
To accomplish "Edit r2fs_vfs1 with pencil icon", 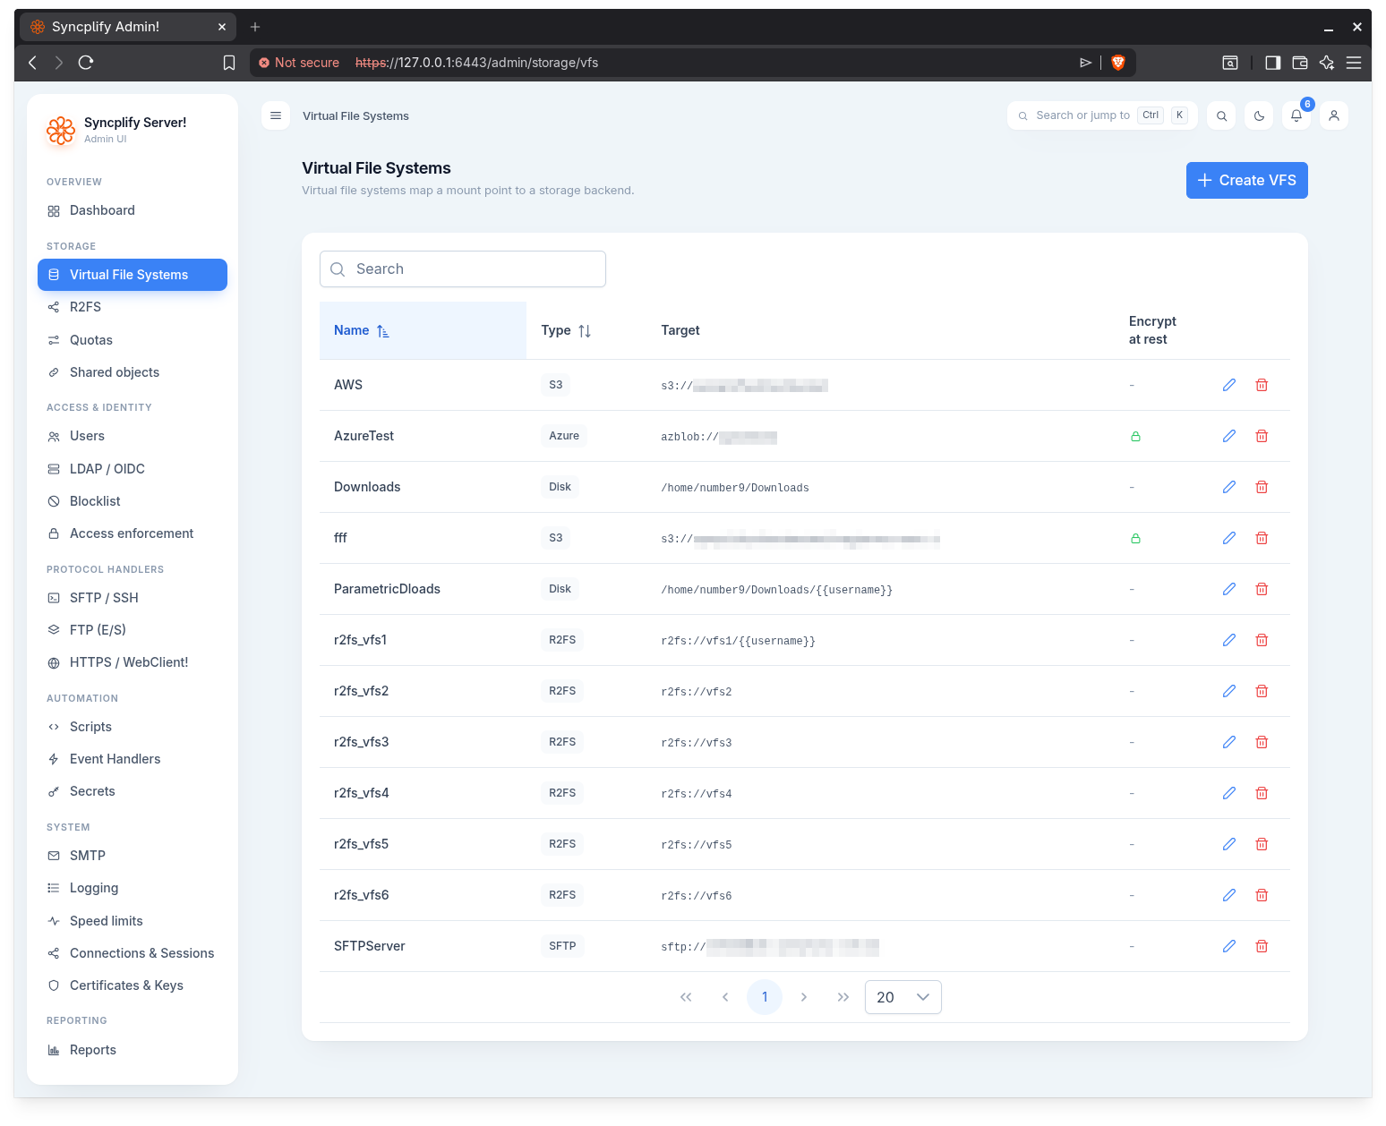I will point(1229,640).
